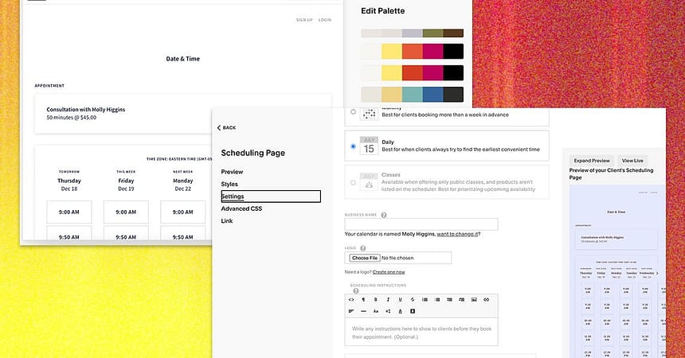Viewport: 685px width, 358px height.
Task: Open the text alignment dropdown in the editor
Action: click(351, 310)
